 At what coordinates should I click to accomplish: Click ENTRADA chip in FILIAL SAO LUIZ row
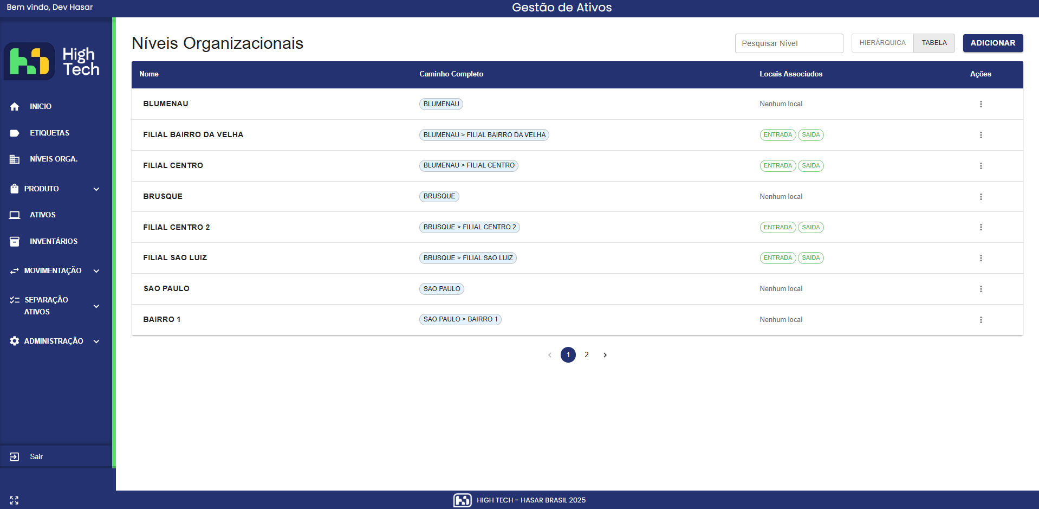[x=777, y=258]
